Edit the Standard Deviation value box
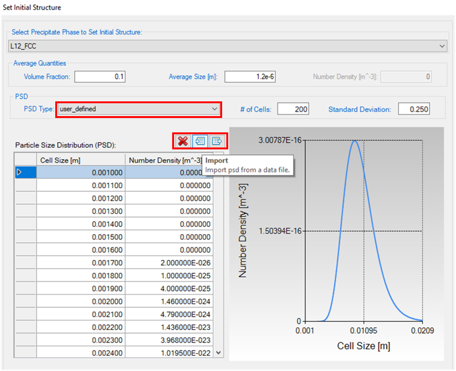The height and width of the screenshot is (371, 456). pos(414,109)
